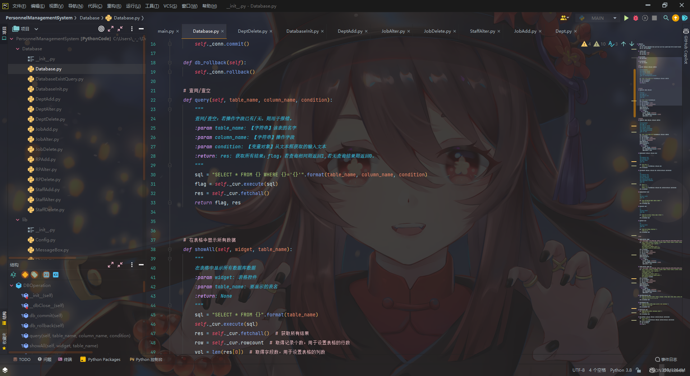690x376 pixels.
Task: Toggle the 项目 project stripe button on the left edge
Action: [4, 33]
